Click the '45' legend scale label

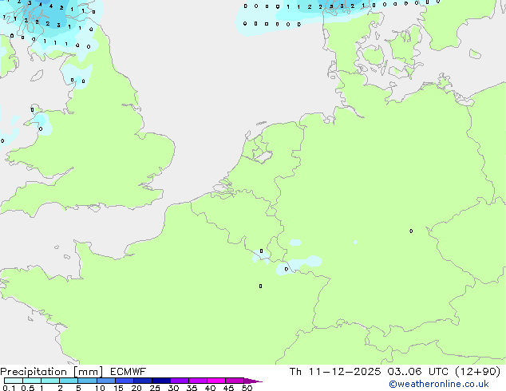pyautogui.click(x=228, y=388)
